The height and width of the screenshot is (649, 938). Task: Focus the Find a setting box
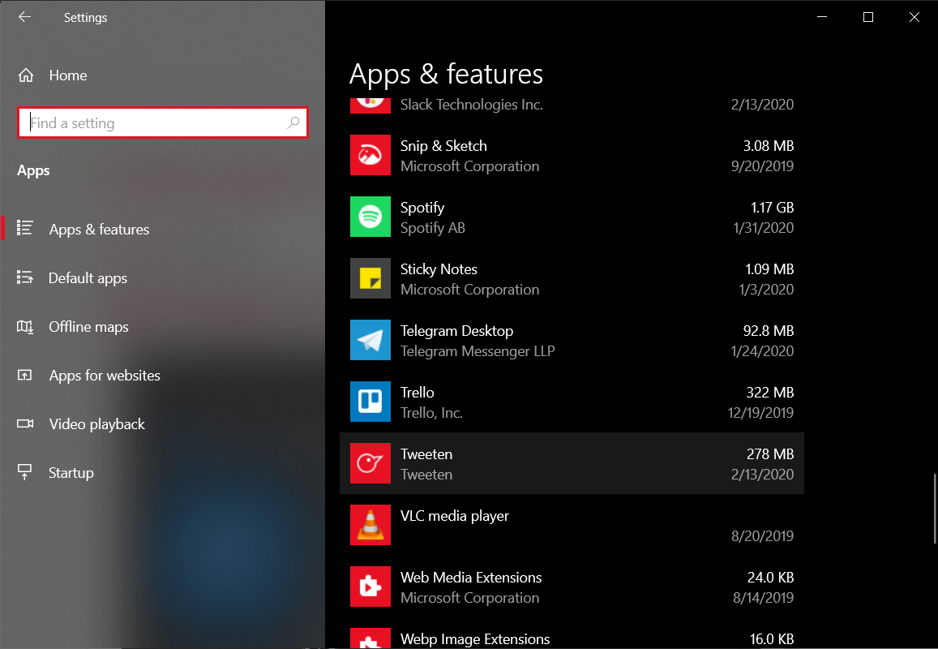point(163,122)
